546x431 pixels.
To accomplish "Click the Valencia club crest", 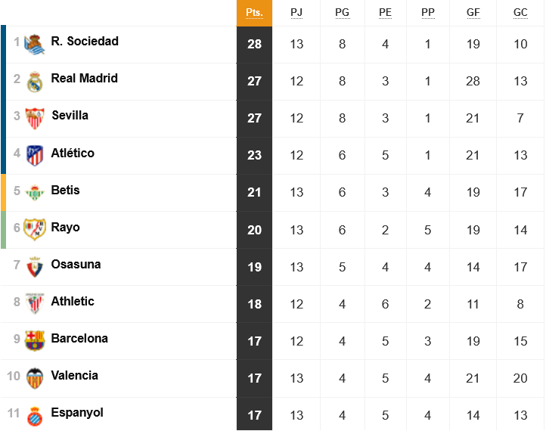I will click(35, 378).
